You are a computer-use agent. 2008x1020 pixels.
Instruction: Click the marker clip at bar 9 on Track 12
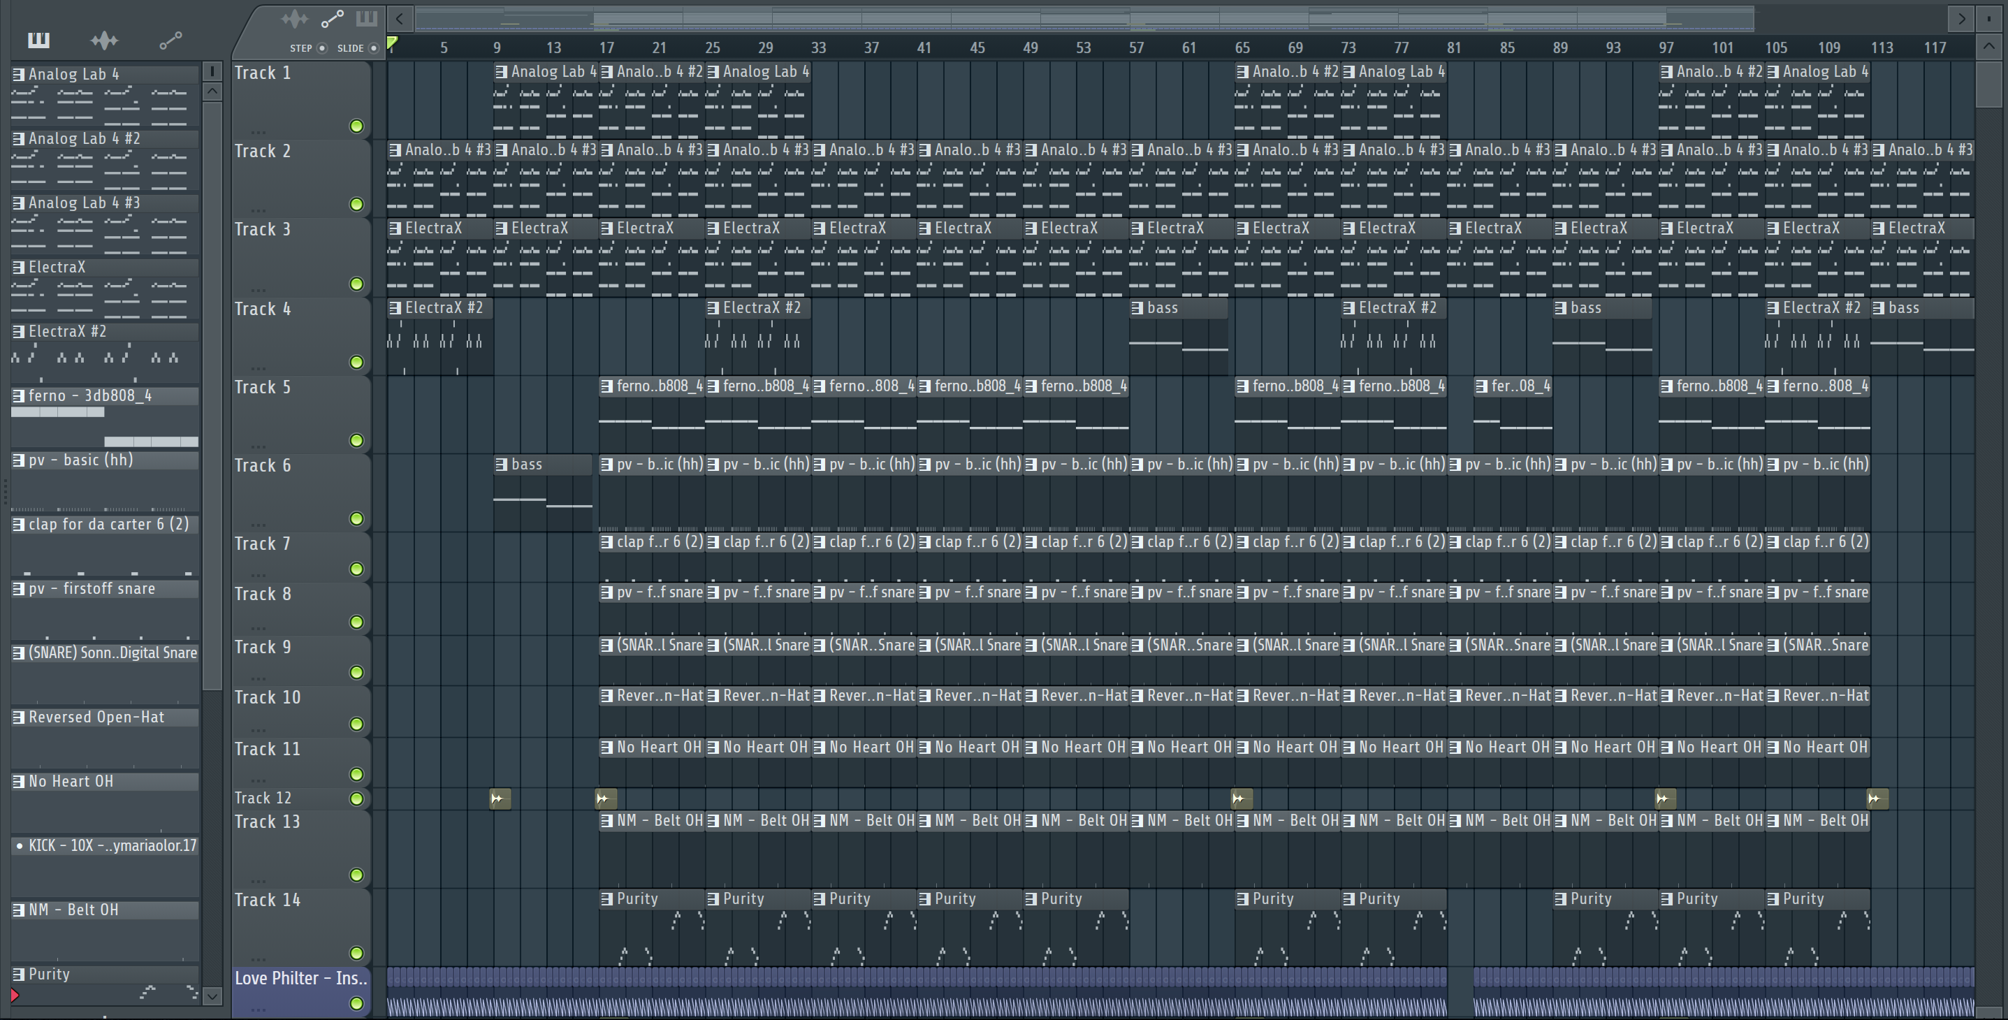coord(500,799)
